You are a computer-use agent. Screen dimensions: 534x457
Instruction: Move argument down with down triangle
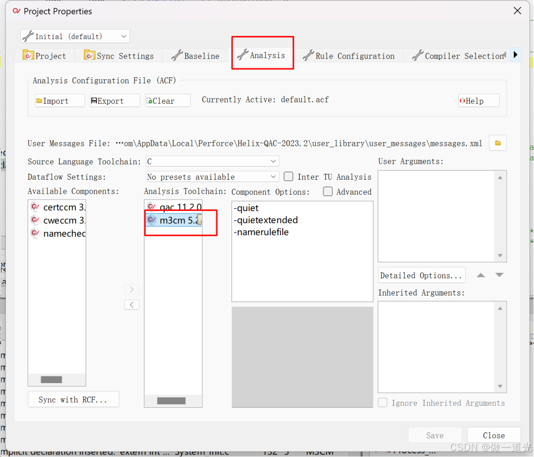click(499, 275)
